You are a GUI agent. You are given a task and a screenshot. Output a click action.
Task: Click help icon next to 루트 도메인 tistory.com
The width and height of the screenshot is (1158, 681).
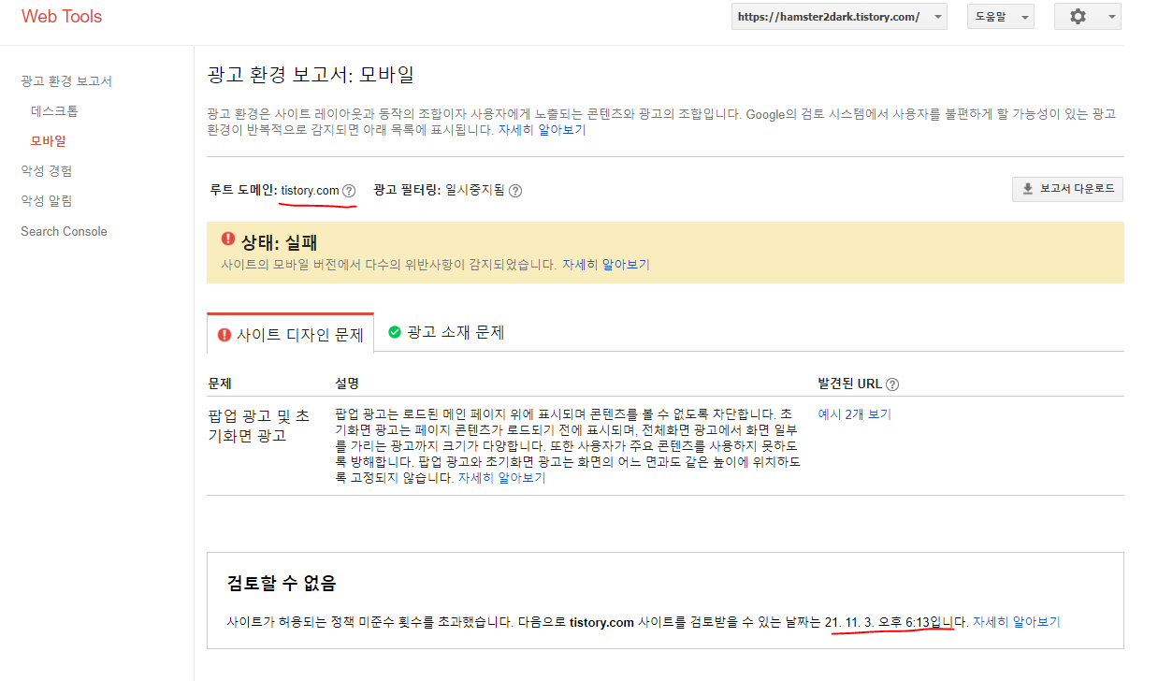[349, 191]
